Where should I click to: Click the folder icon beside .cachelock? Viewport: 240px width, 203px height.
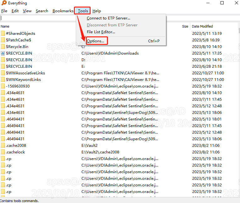coord(3,152)
